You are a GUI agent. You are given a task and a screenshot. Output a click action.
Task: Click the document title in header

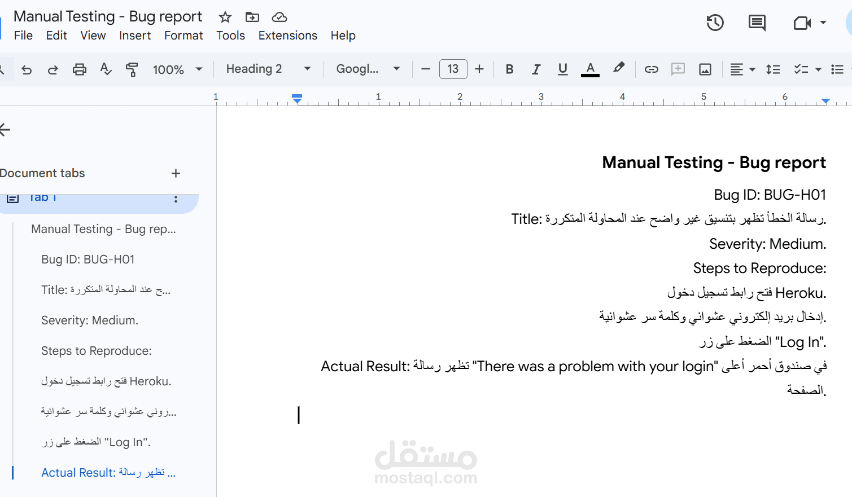108,16
